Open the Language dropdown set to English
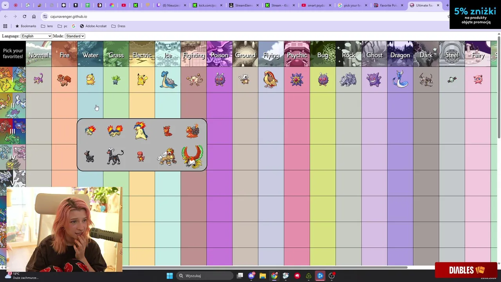The height and width of the screenshot is (282, 501). pyautogui.click(x=36, y=36)
